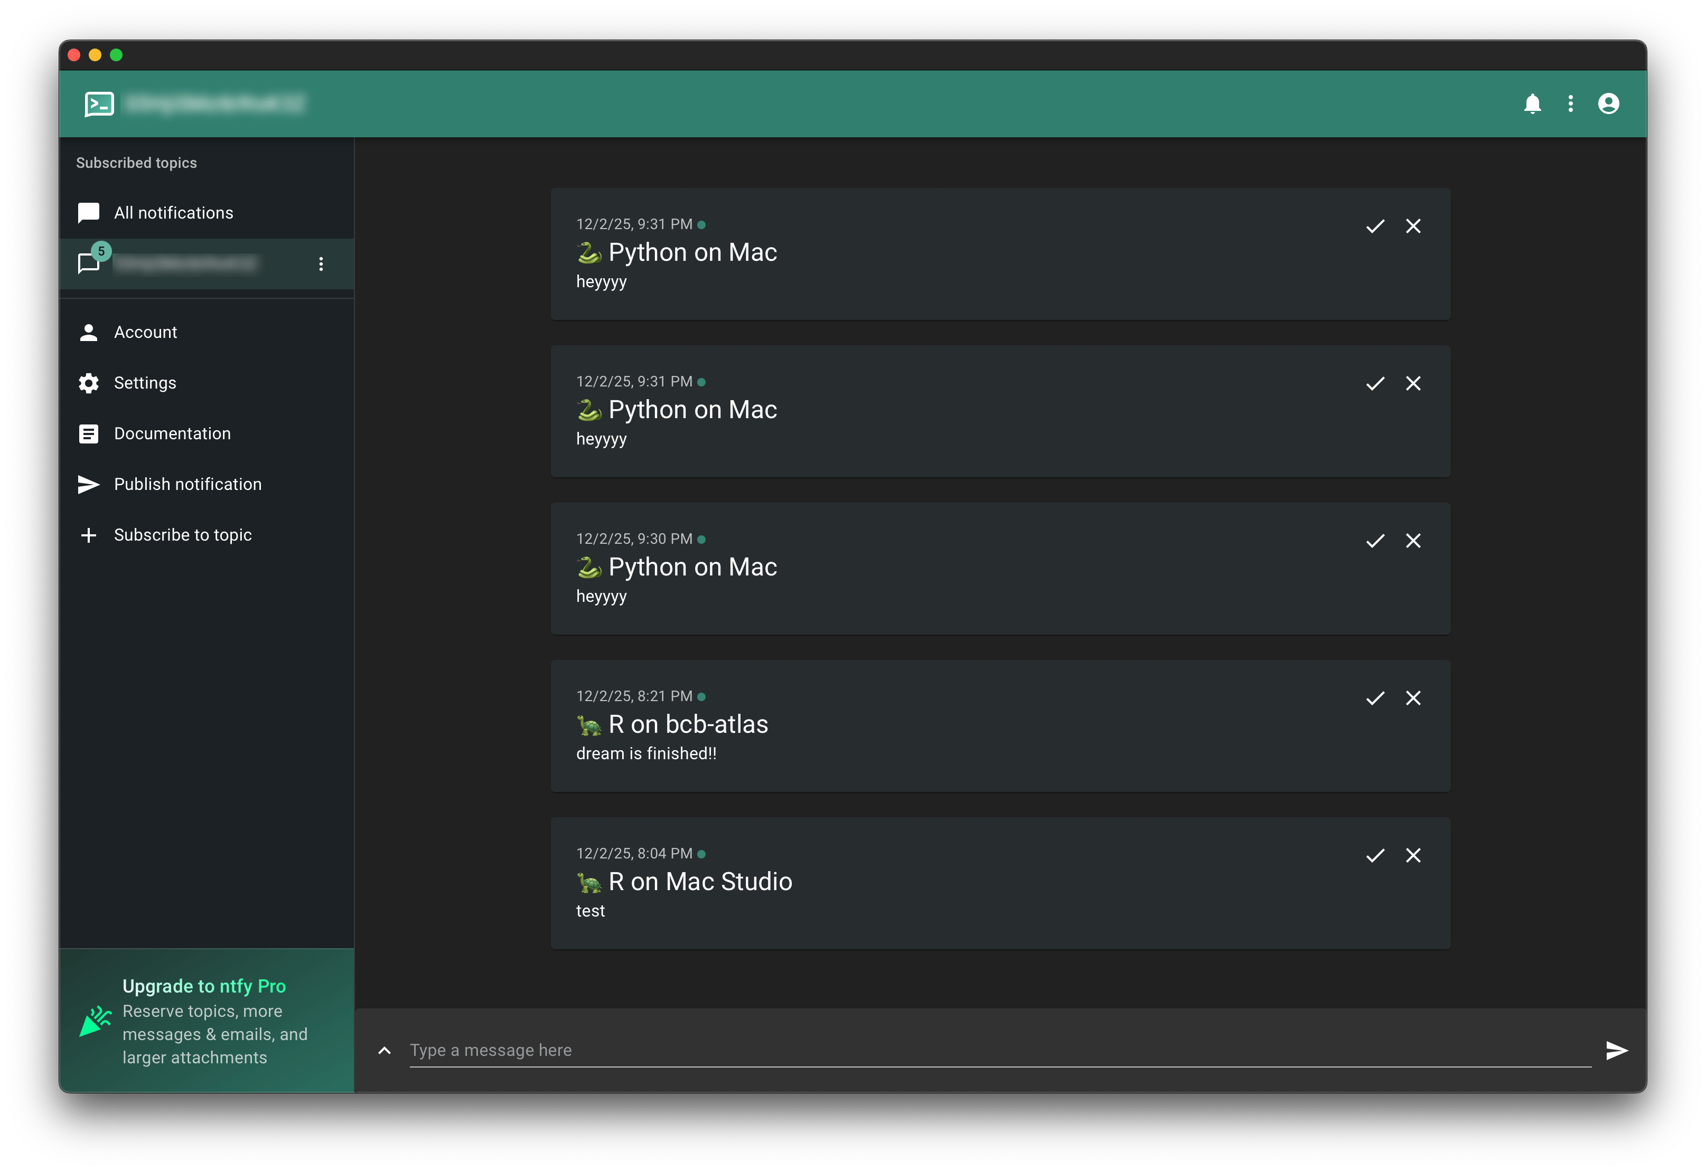Click the All notifications chat bubble icon
Screen dimensions: 1706x1171
pyautogui.click(x=88, y=213)
